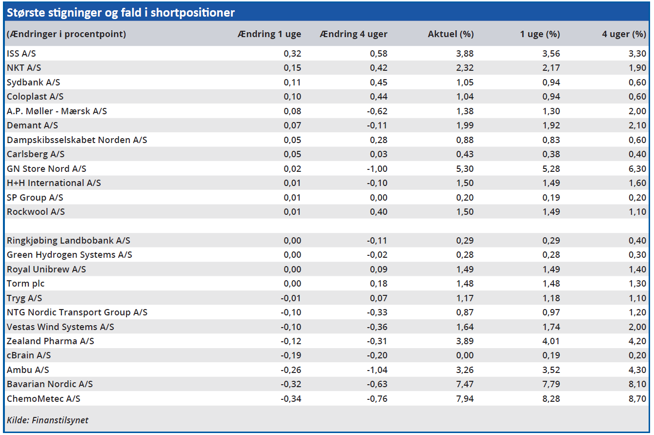Click the 'Coloplast A/S' row label
Viewport: 654px width, 435px height.
[x=35, y=97]
